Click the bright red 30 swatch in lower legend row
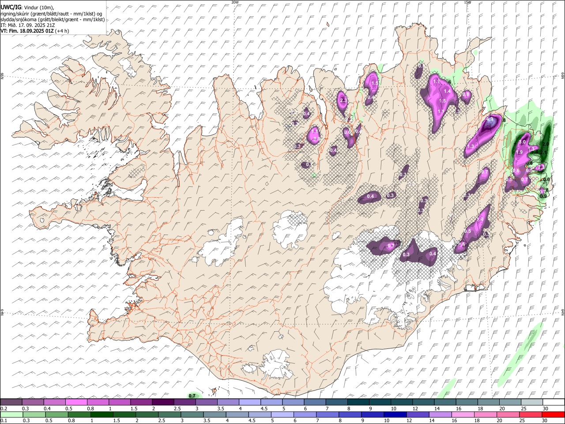 tap(553, 414)
